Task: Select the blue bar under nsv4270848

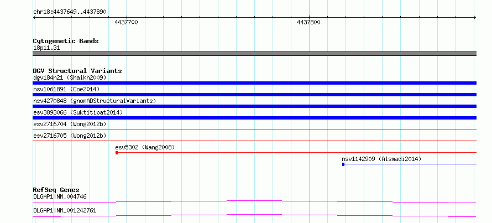Action: point(254,106)
